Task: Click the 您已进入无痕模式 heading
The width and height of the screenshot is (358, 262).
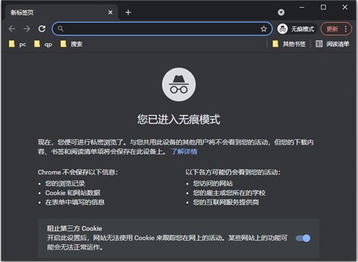Action: (x=178, y=120)
